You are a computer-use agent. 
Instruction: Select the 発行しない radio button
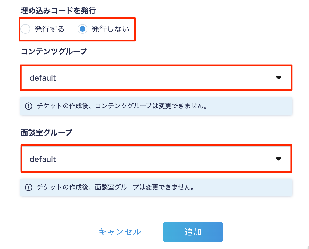pos(83,29)
